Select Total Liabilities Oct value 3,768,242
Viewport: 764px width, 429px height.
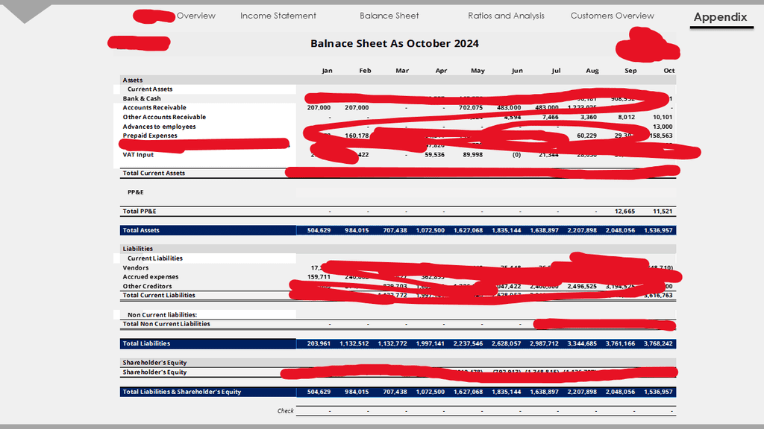click(x=658, y=343)
